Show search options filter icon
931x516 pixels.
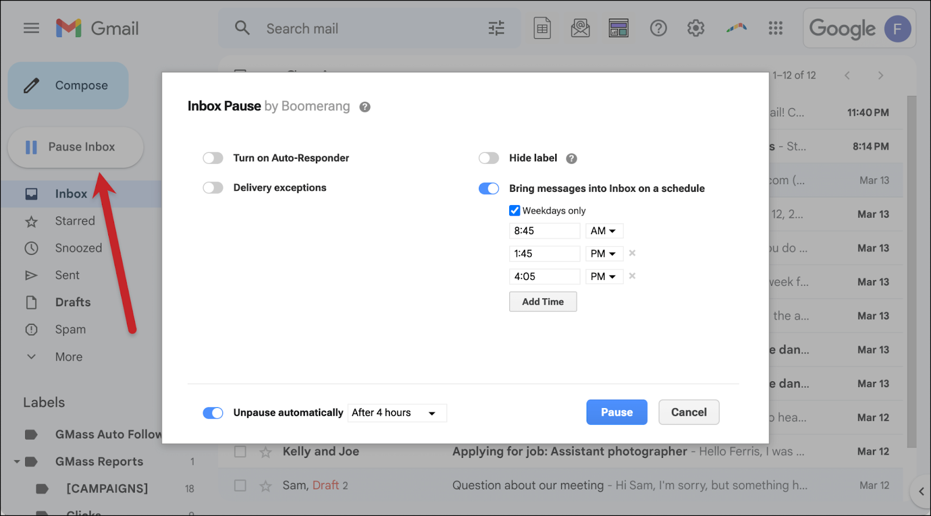tap(496, 28)
